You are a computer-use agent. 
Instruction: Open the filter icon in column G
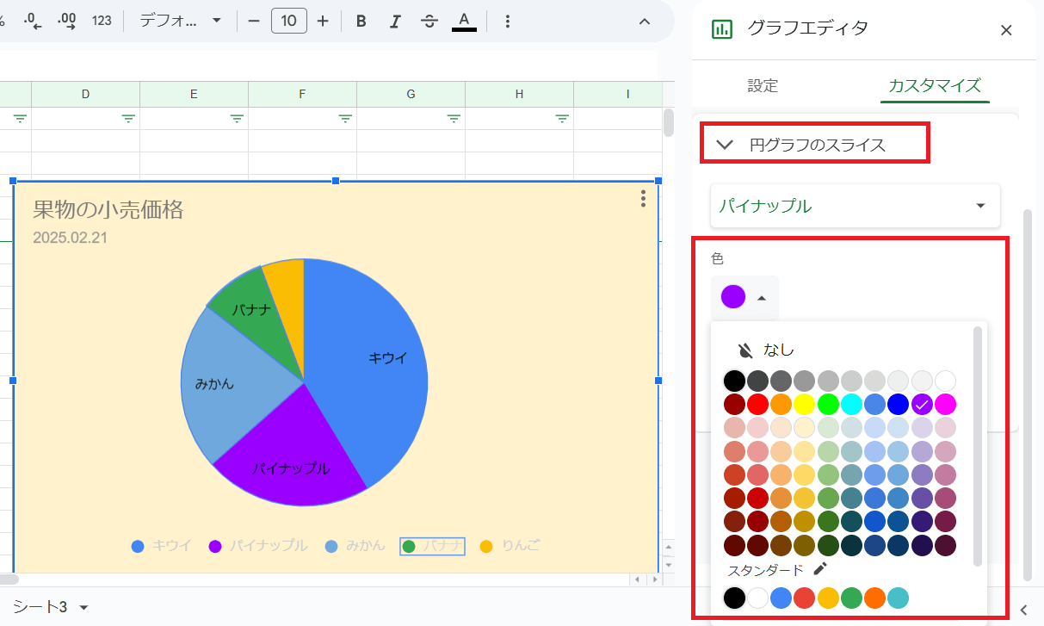click(x=454, y=118)
